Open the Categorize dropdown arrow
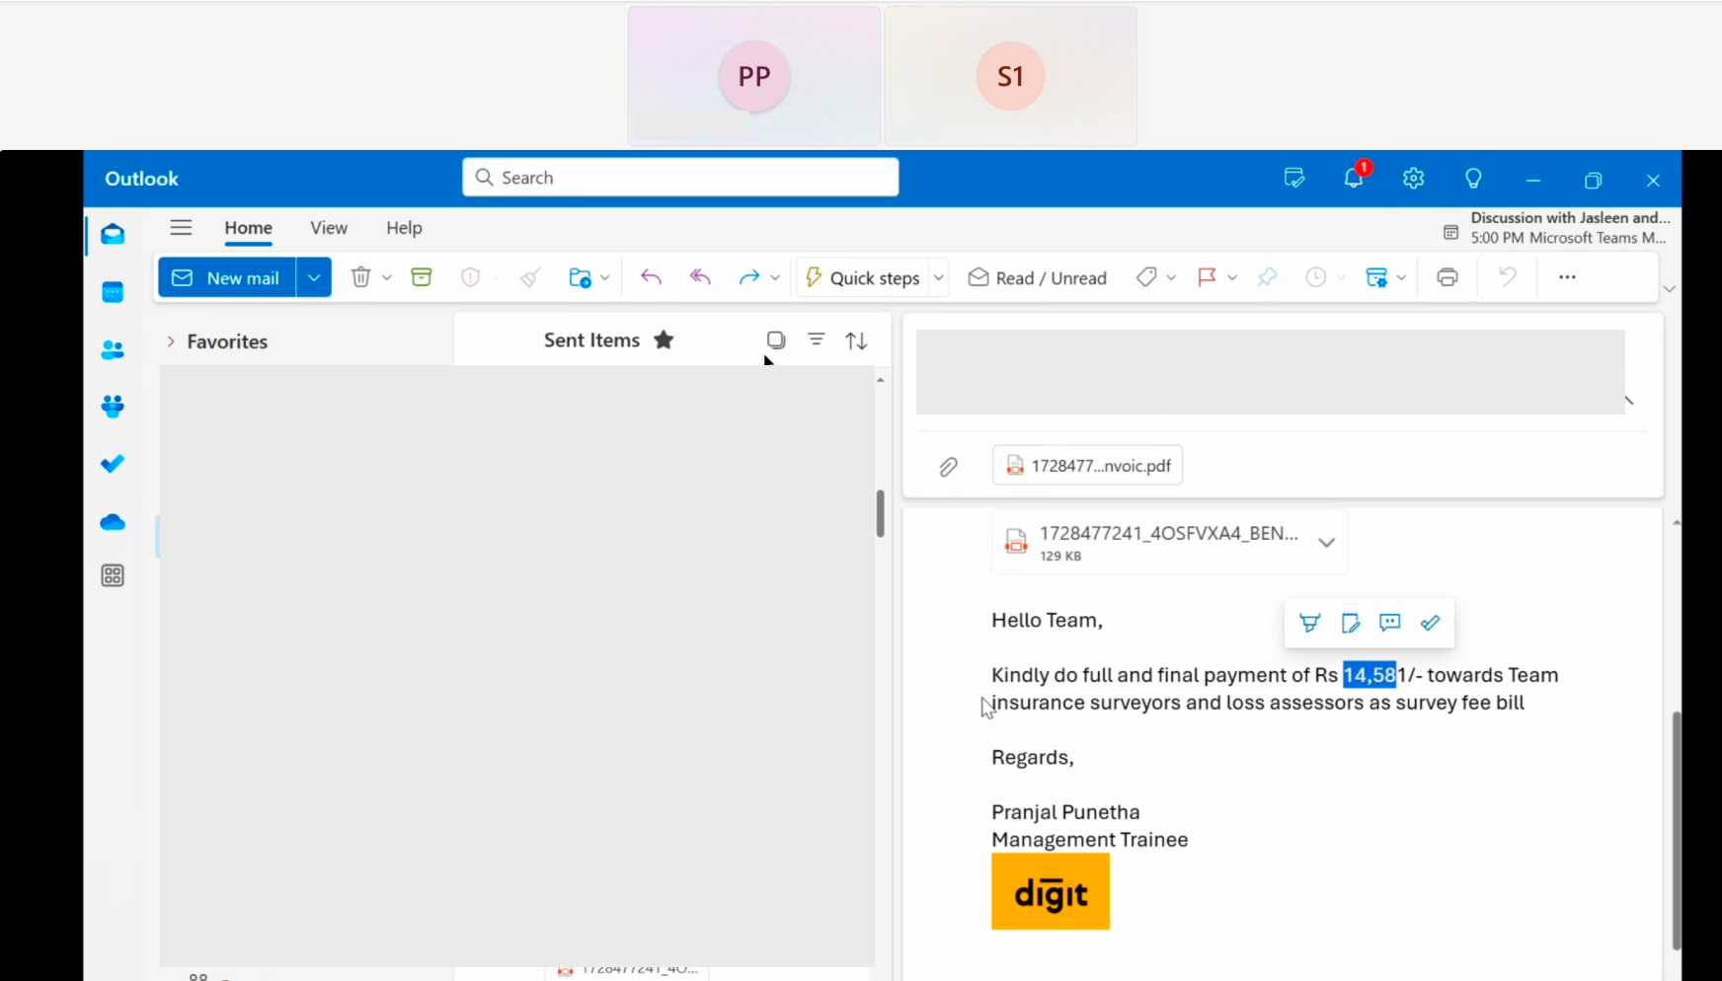 click(x=1171, y=277)
